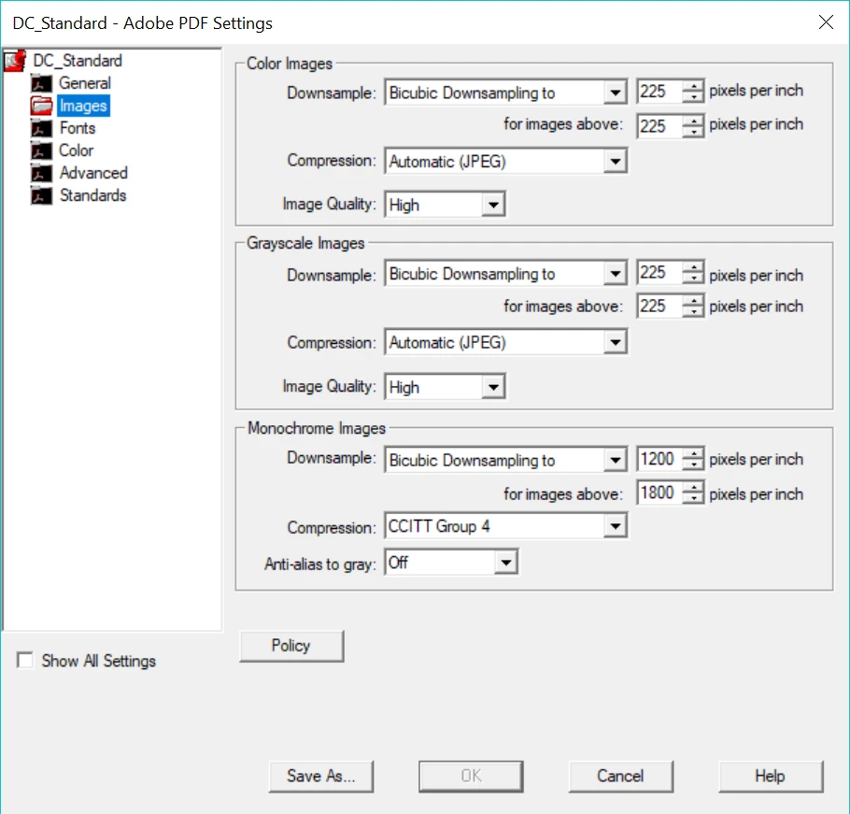This screenshot has width=850, height=814.
Task: Open the Standards settings page
Action: (x=93, y=195)
